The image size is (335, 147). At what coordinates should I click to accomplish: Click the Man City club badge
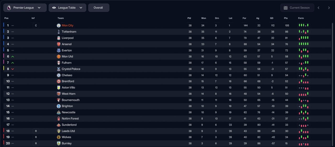click(x=59, y=26)
